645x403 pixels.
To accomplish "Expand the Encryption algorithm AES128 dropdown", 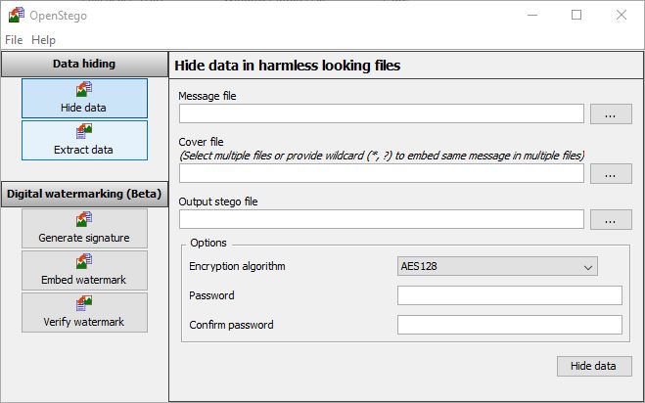I will pos(497,266).
